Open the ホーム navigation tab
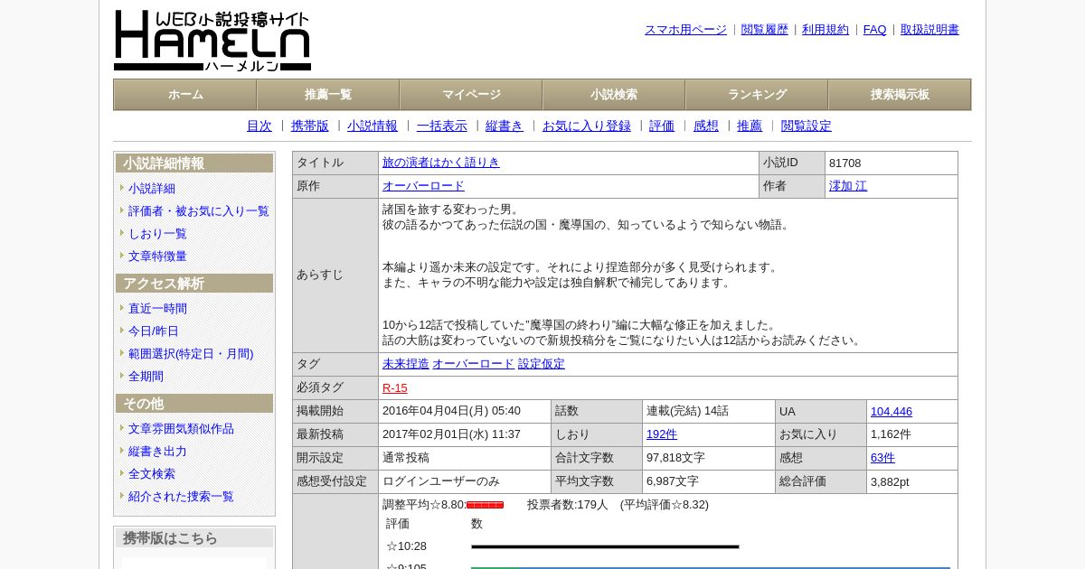This screenshot has width=1085, height=569. 185,95
